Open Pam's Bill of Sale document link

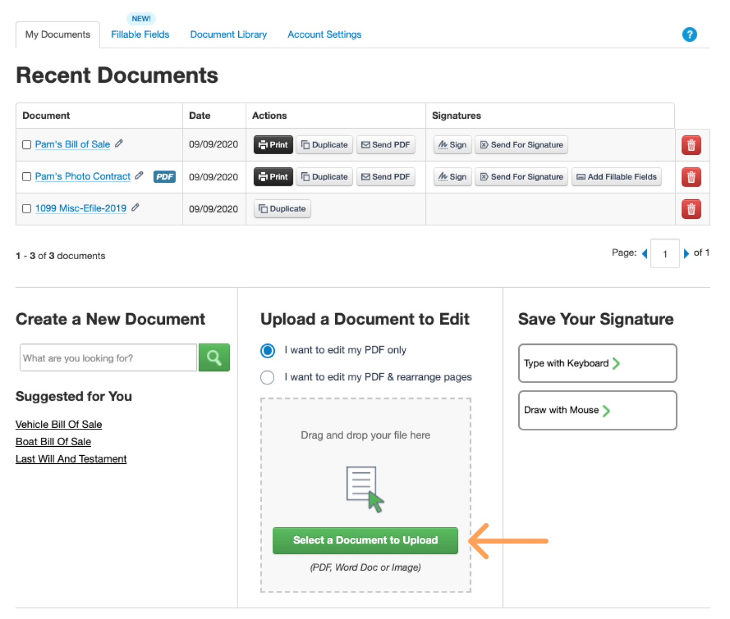coord(73,144)
